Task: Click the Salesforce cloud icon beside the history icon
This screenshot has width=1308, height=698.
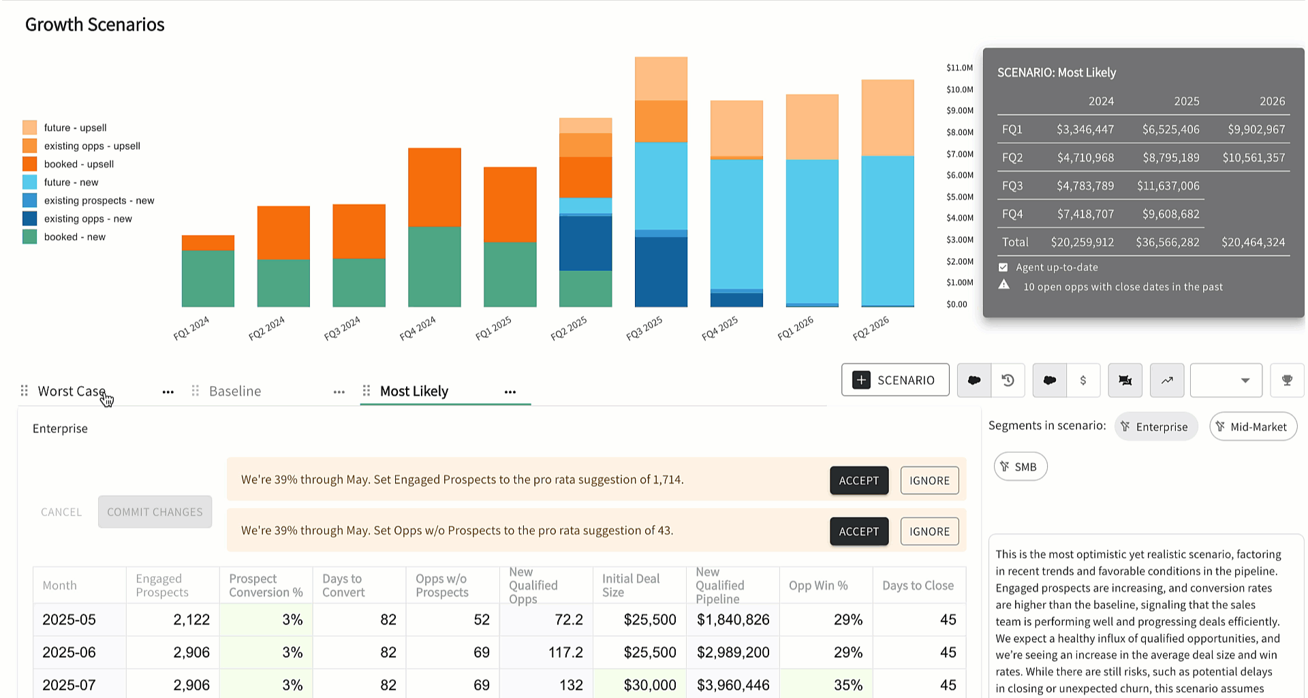Action: pos(974,380)
